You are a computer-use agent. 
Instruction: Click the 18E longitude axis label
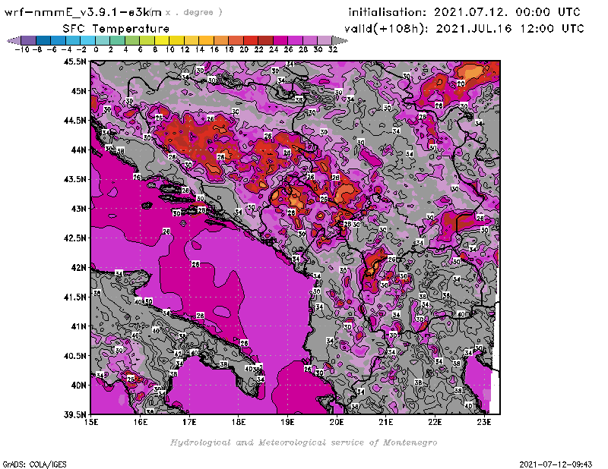[x=239, y=422]
